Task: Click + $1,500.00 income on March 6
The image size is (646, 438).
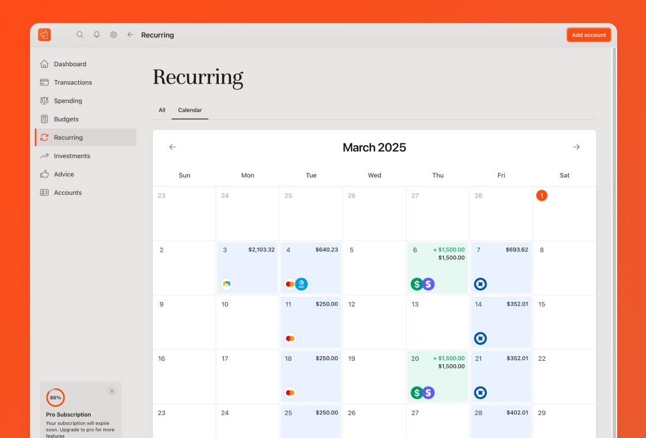Action: 449,250
